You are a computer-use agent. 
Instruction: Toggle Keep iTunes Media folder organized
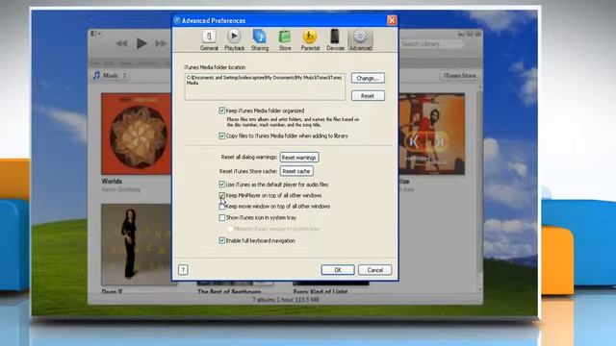[222, 111]
